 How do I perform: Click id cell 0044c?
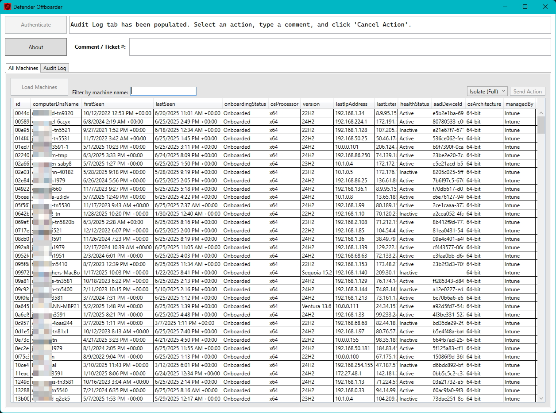[x=21, y=113]
